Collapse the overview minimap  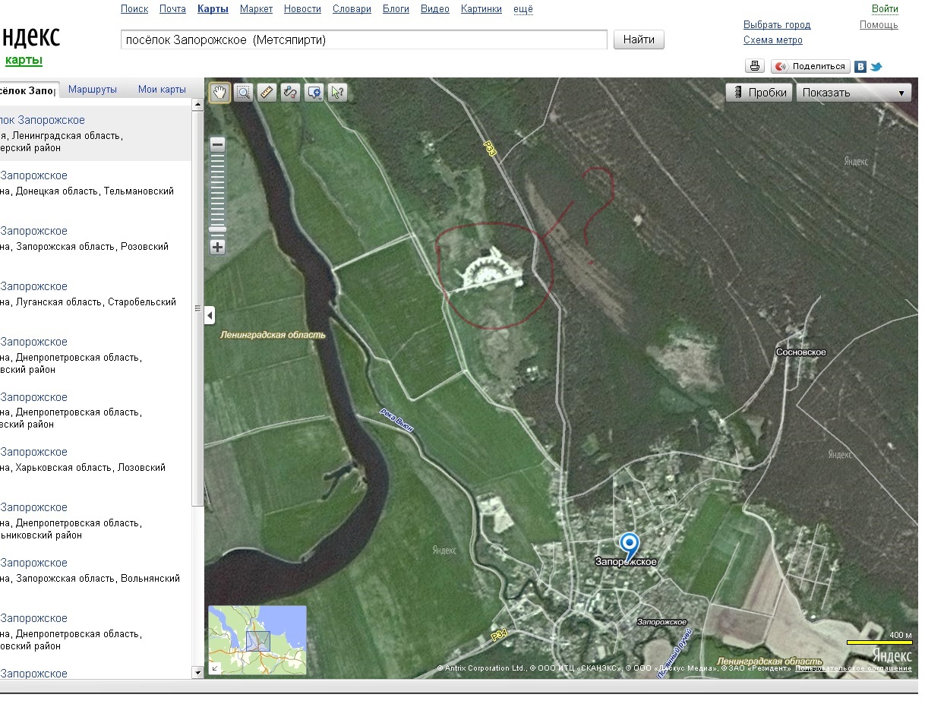point(215,668)
